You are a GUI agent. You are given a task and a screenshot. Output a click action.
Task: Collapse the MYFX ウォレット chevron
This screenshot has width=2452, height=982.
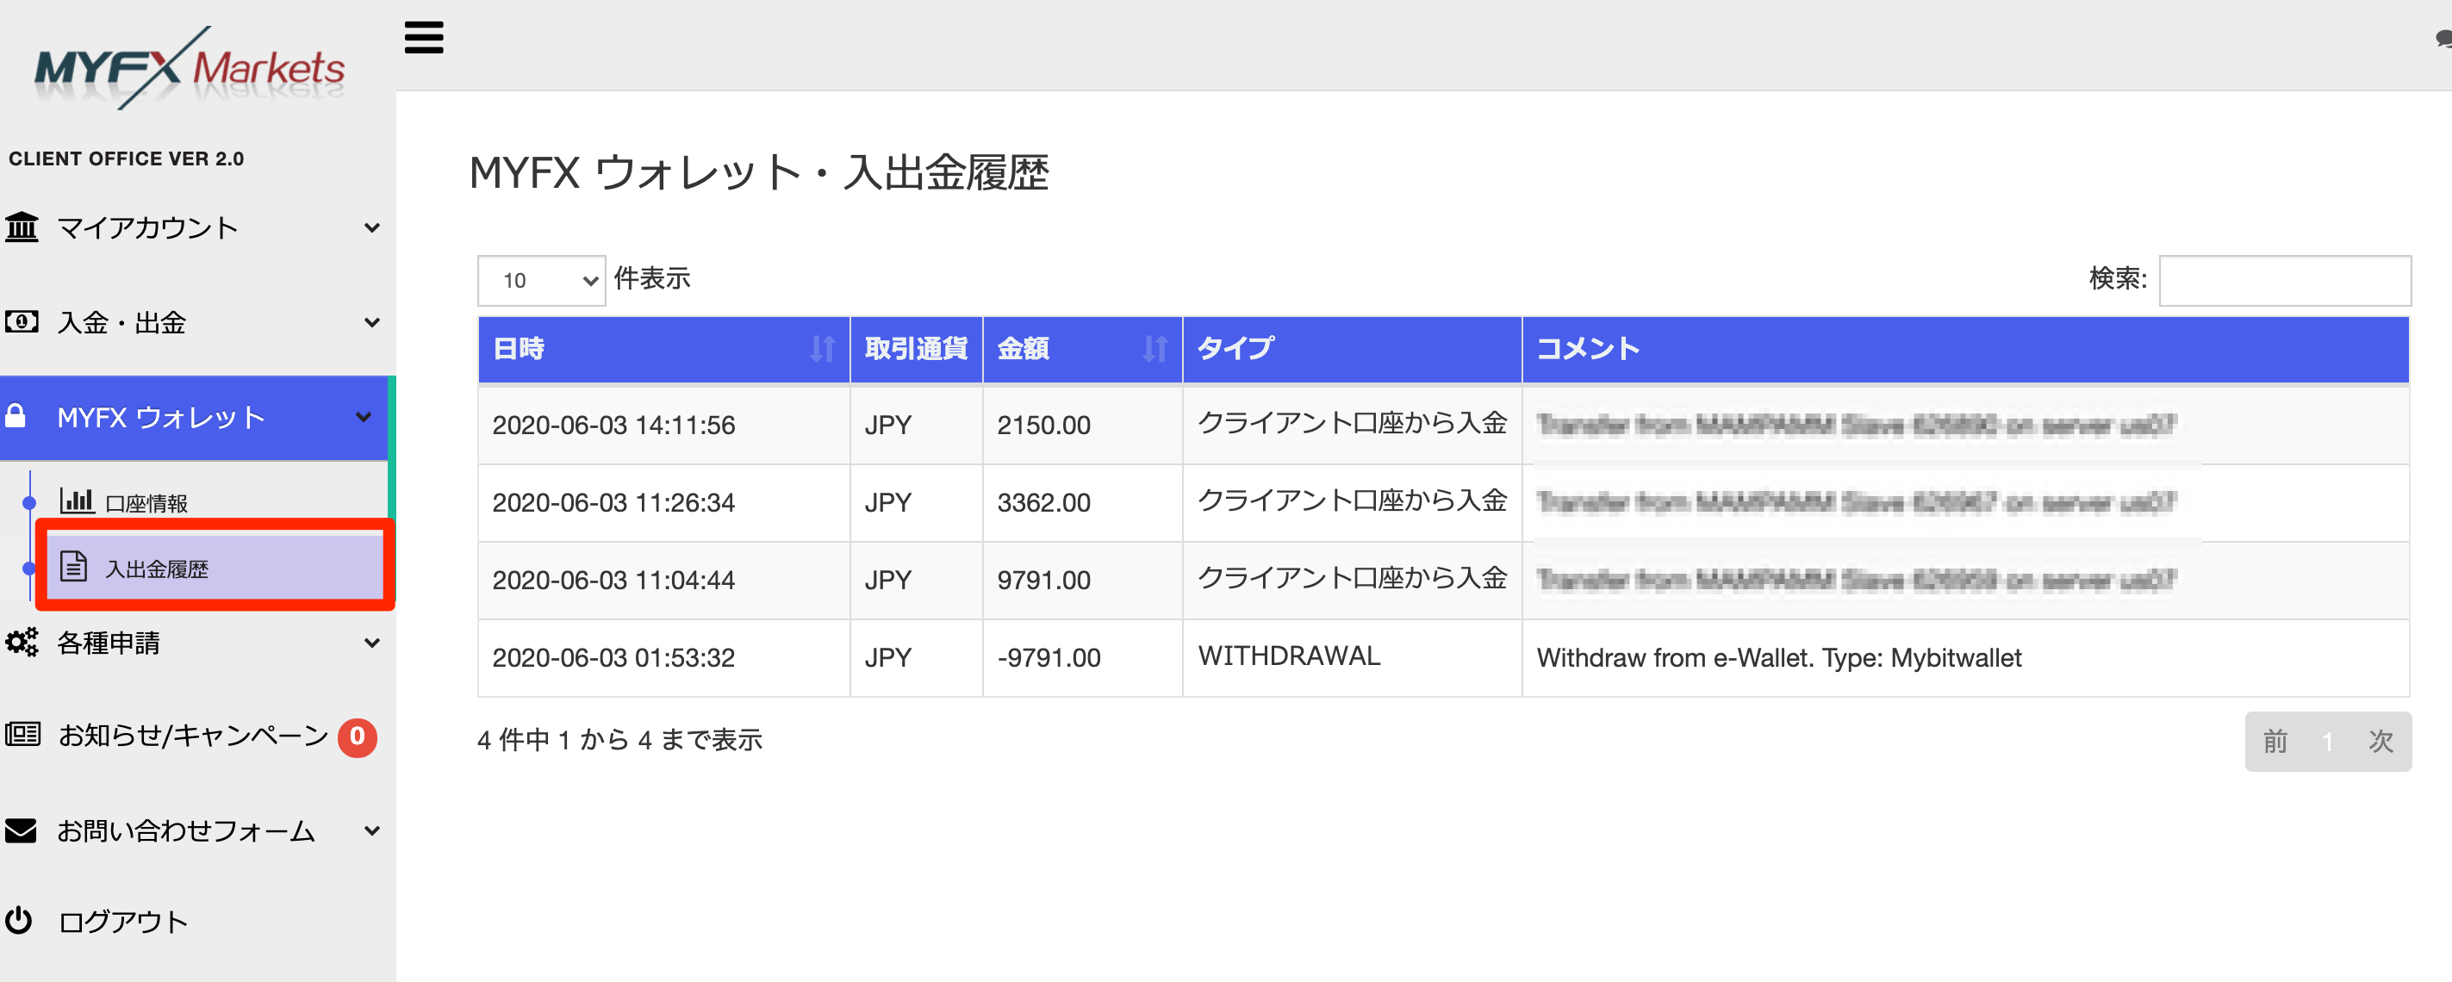(363, 417)
